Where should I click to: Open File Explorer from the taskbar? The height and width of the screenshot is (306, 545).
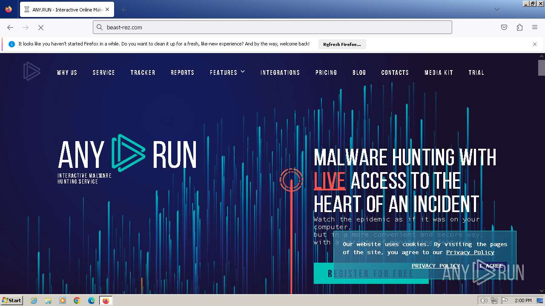tap(48, 300)
